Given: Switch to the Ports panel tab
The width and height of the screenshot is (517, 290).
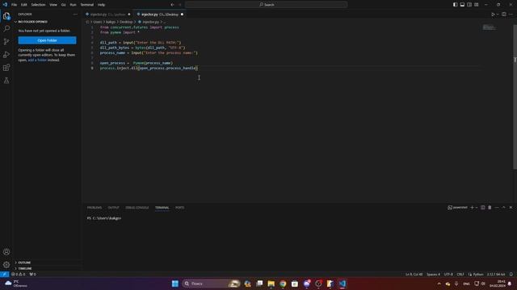Looking at the screenshot, I should pyautogui.click(x=179, y=208).
